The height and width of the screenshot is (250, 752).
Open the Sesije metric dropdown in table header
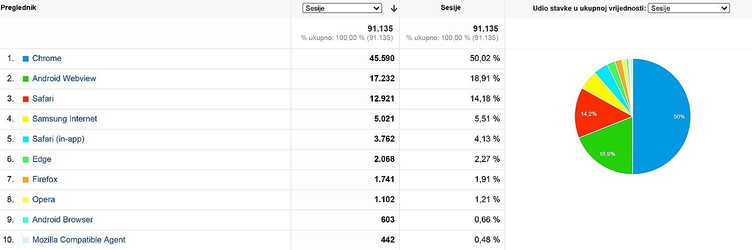click(342, 8)
